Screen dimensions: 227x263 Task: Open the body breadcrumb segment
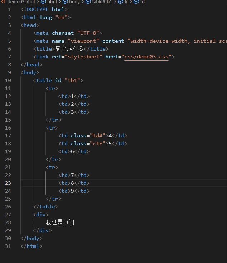coord(74,2)
